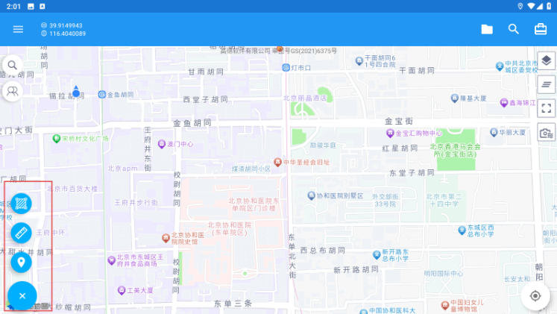Image resolution: width=557 pixels, height=314 pixels.
Task: Tap the round search button on the map
Action: point(12,66)
